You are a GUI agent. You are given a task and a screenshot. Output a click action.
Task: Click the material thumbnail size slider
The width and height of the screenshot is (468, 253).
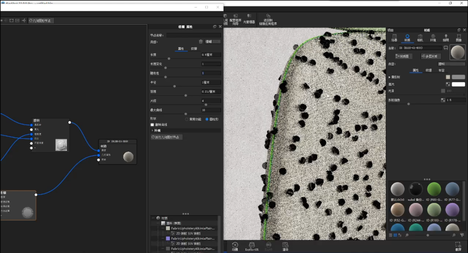click(428, 235)
